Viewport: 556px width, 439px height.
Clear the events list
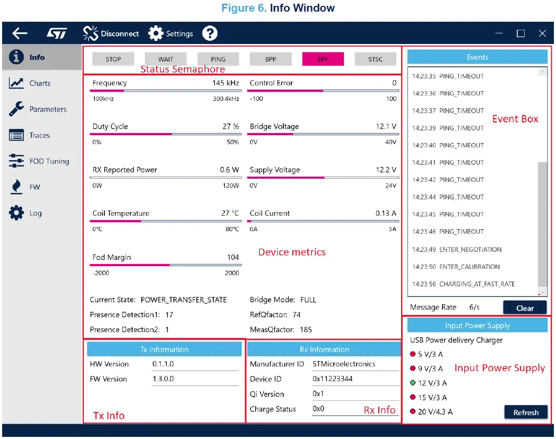pyautogui.click(x=525, y=308)
